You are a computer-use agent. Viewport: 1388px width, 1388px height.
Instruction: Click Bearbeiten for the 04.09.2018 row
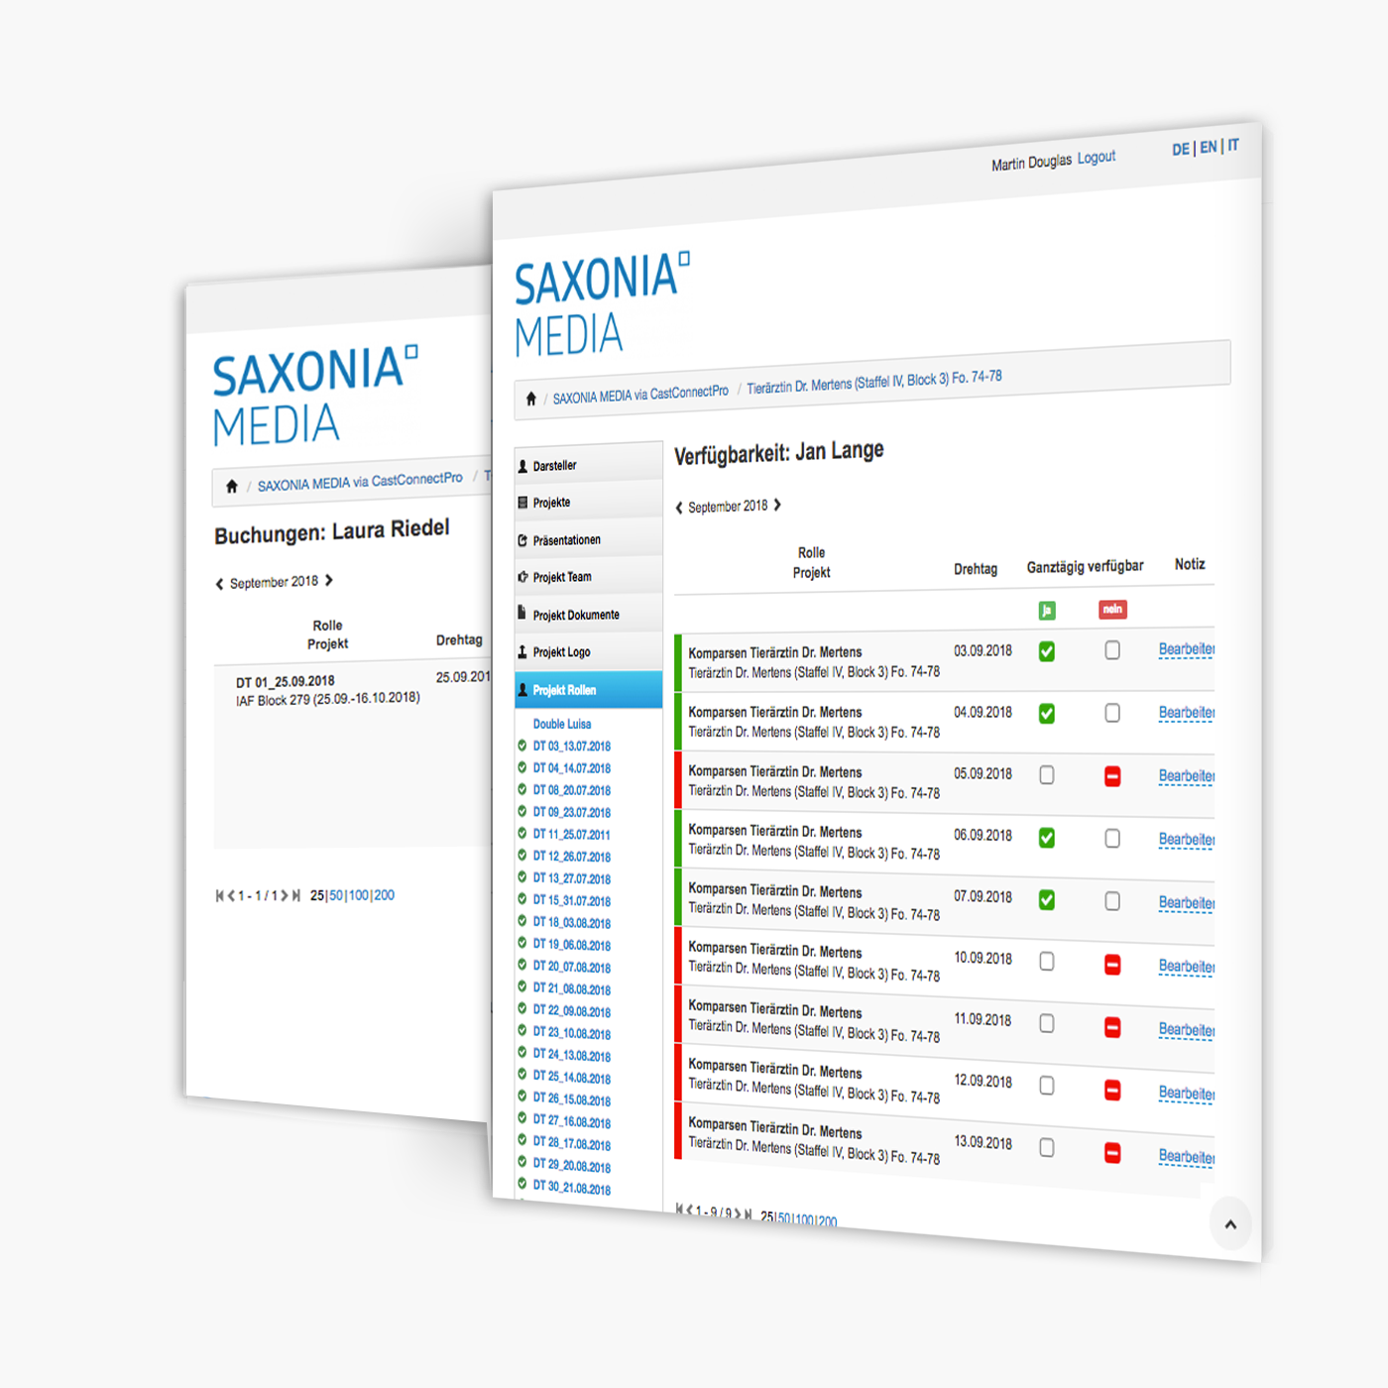(1186, 713)
